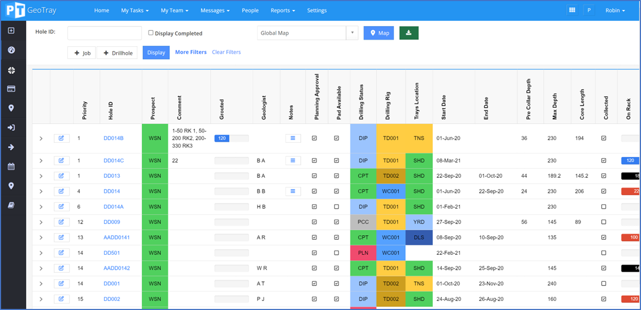Open the edit pencil icon for DD013

pyautogui.click(x=62, y=176)
